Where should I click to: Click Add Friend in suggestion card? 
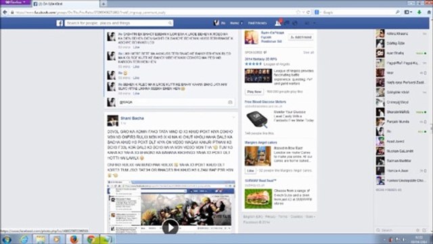click(300, 37)
